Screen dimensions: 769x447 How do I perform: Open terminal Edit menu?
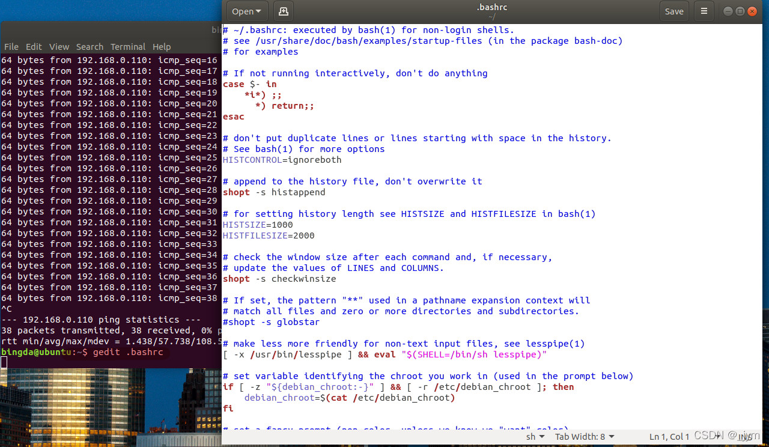[34, 47]
